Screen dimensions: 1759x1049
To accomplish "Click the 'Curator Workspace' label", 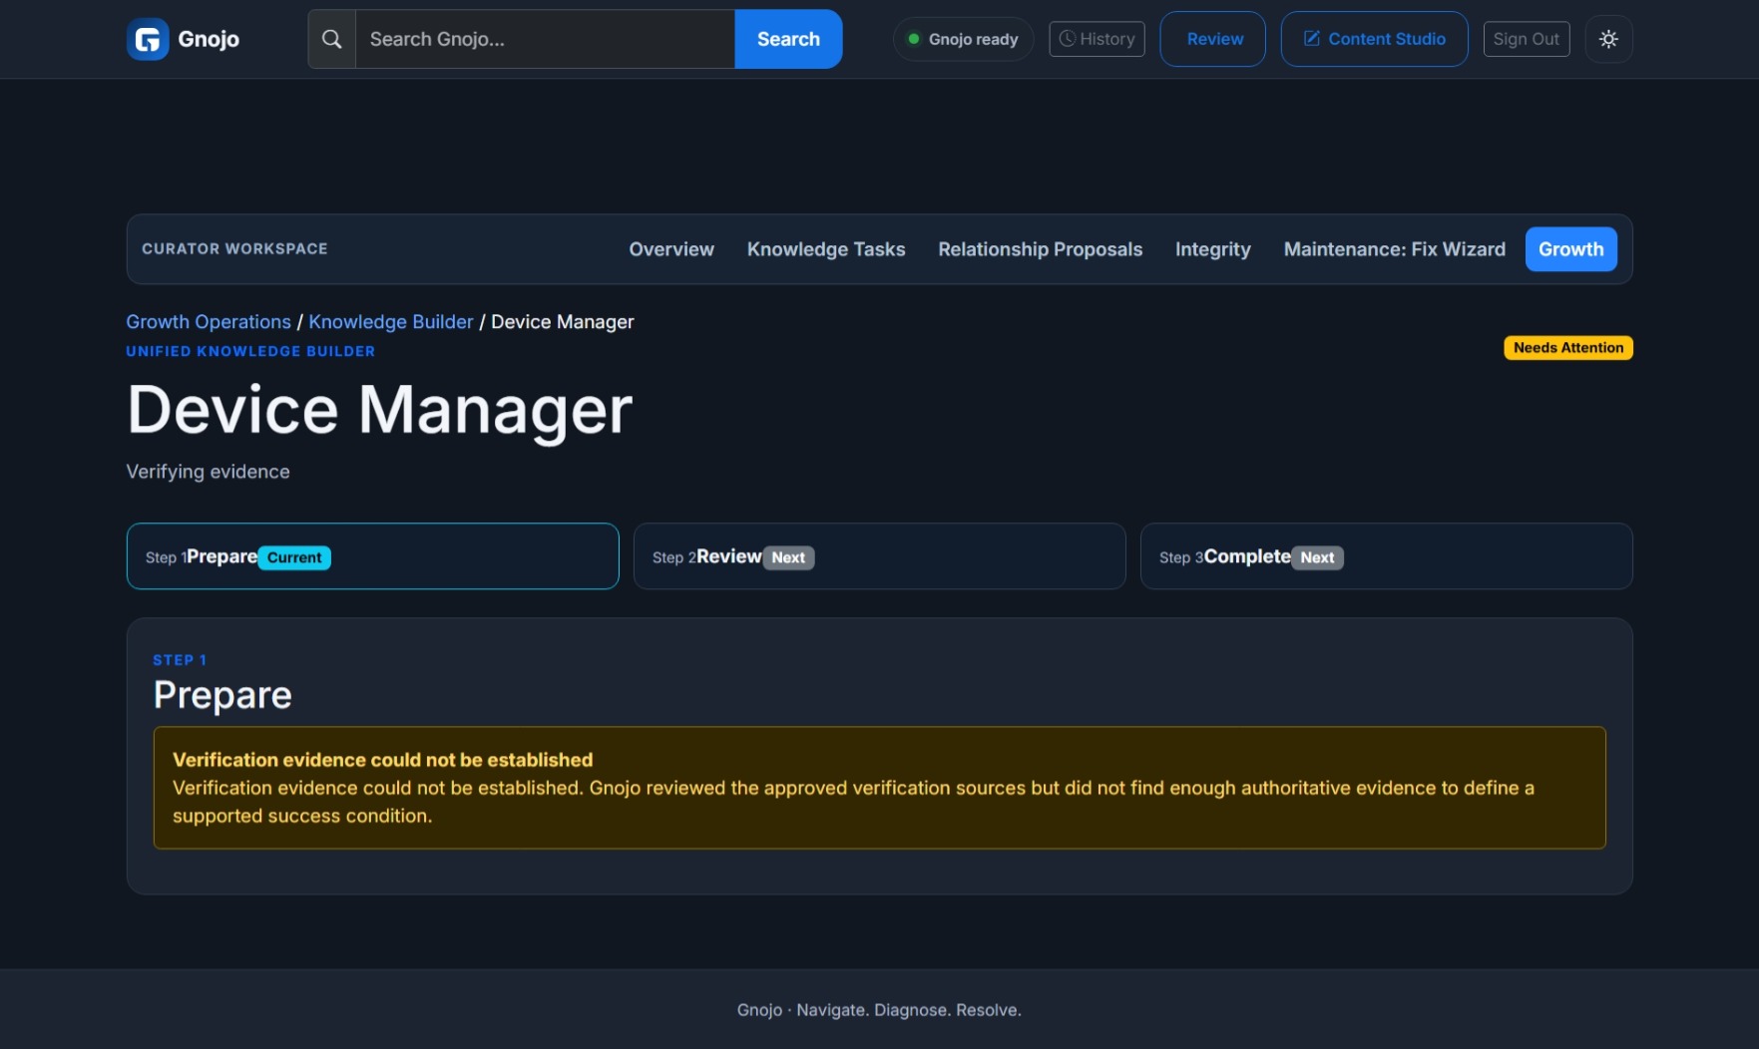I will 234,249.
